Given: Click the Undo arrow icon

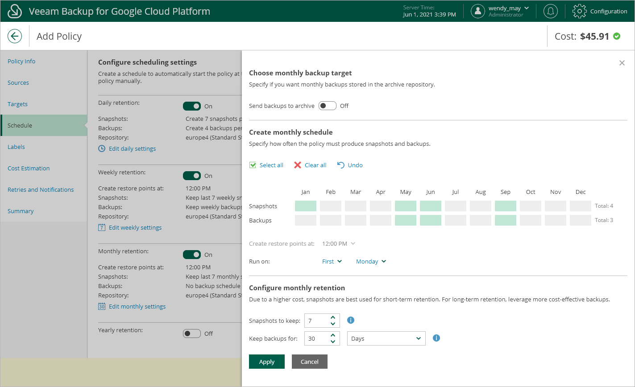Looking at the screenshot, I should (340, 165).
